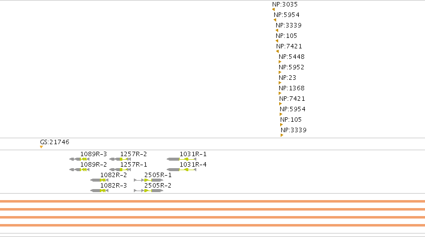Viewport: 425px width, 237px height.
Task: Click the gene model glyph under 1082R-3
Action: click(99, 191)
